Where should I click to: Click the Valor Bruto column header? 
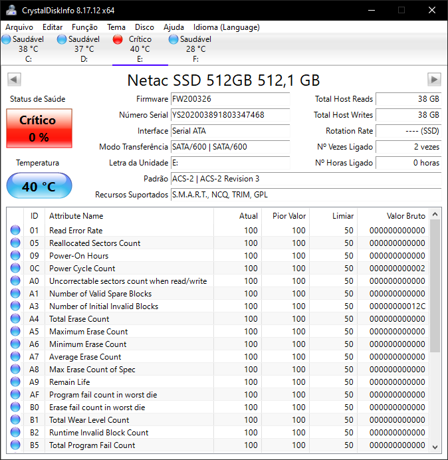(x=393, y=216)
